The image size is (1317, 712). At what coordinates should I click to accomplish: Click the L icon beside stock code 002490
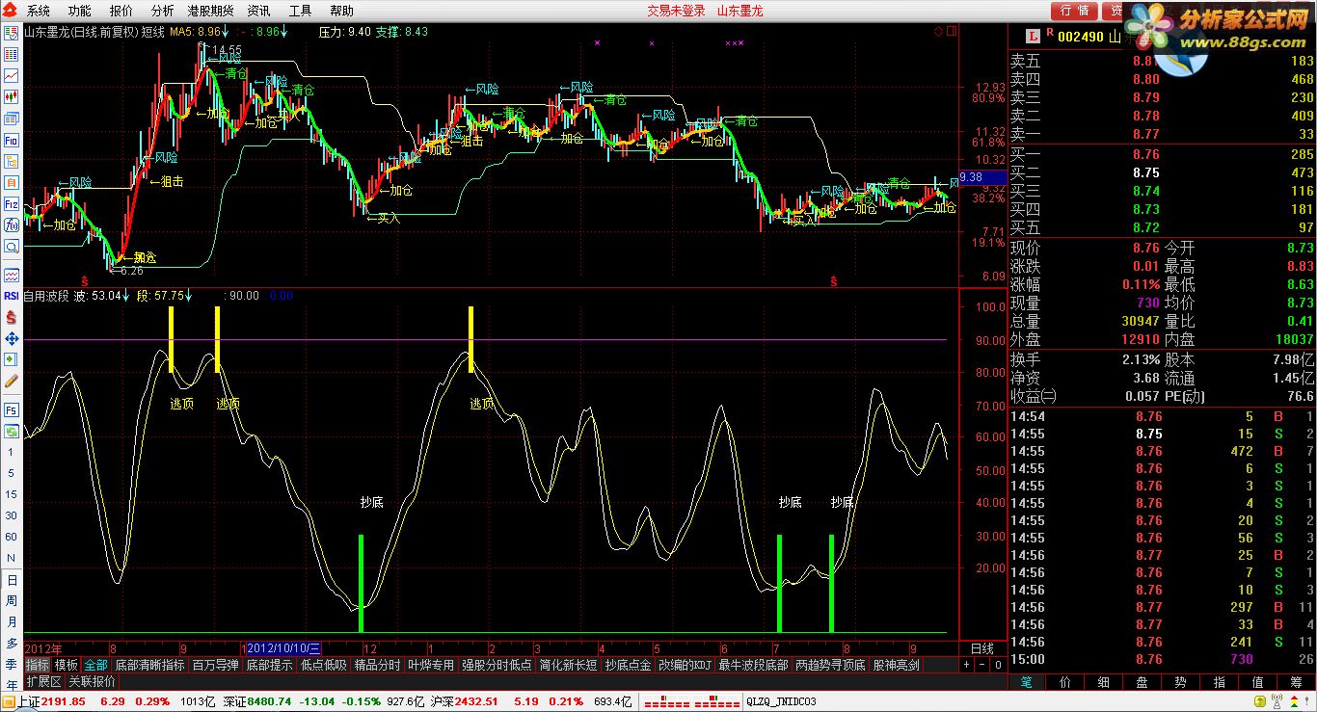coord(1035,37)
